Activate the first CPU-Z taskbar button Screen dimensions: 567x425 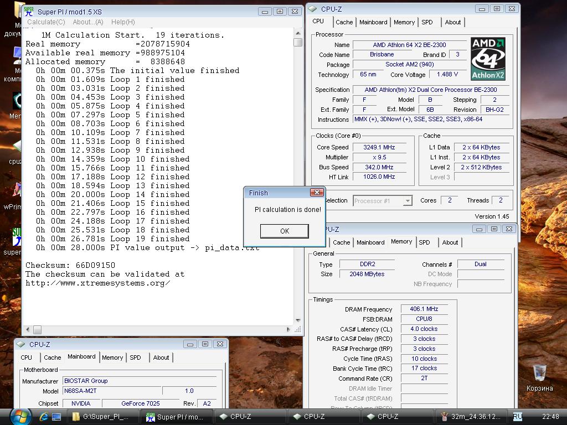(x=250, y=417)
